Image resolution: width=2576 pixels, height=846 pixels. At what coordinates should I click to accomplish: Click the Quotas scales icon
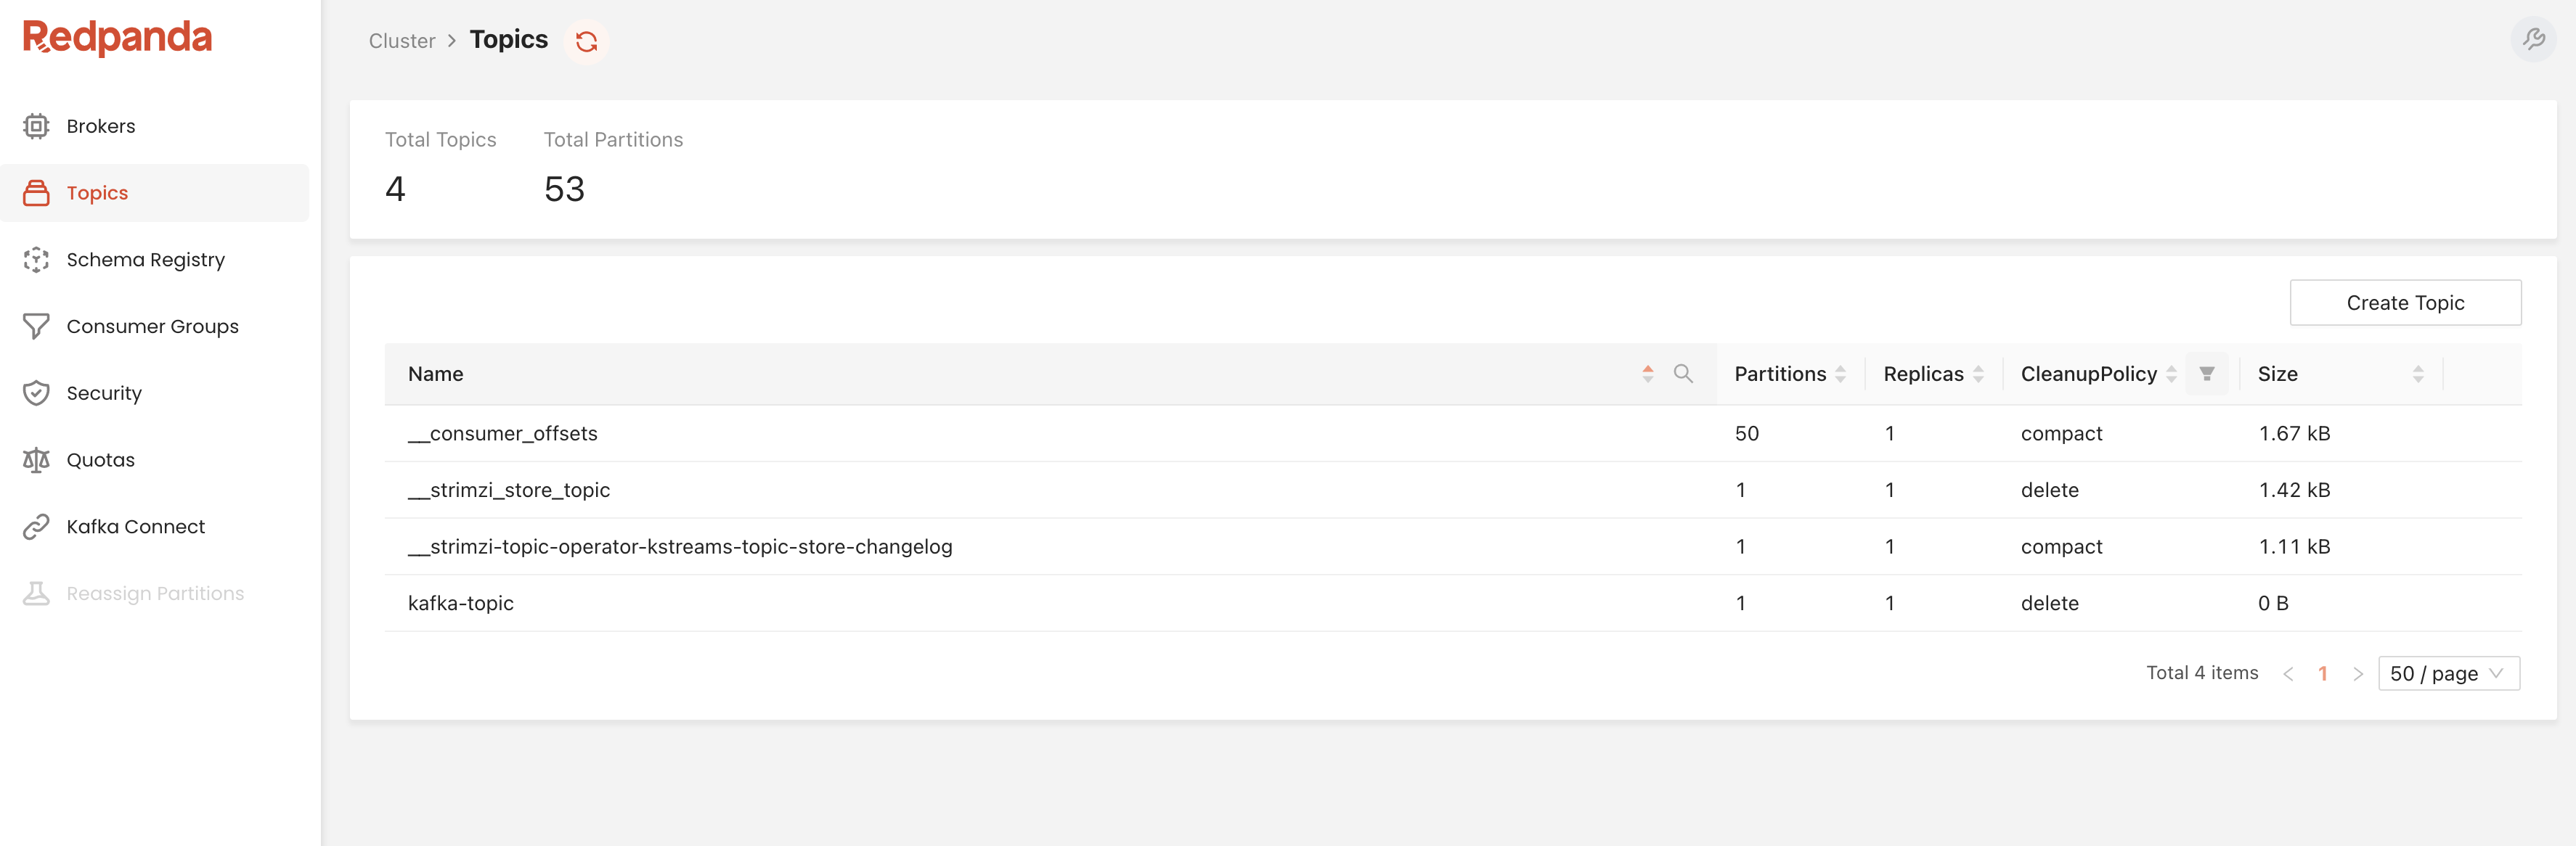pos(36,459)
